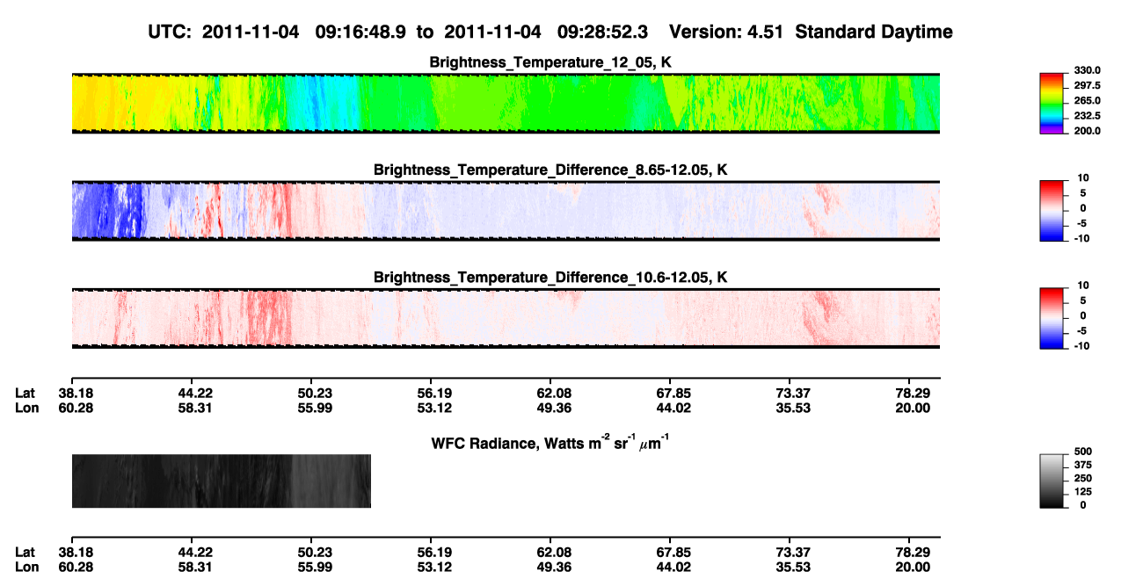Screen dimensions: 1143x586
Task: Click longitude '60.28' under the 10.6-12.05 plot
Action: tap(76, 408)
